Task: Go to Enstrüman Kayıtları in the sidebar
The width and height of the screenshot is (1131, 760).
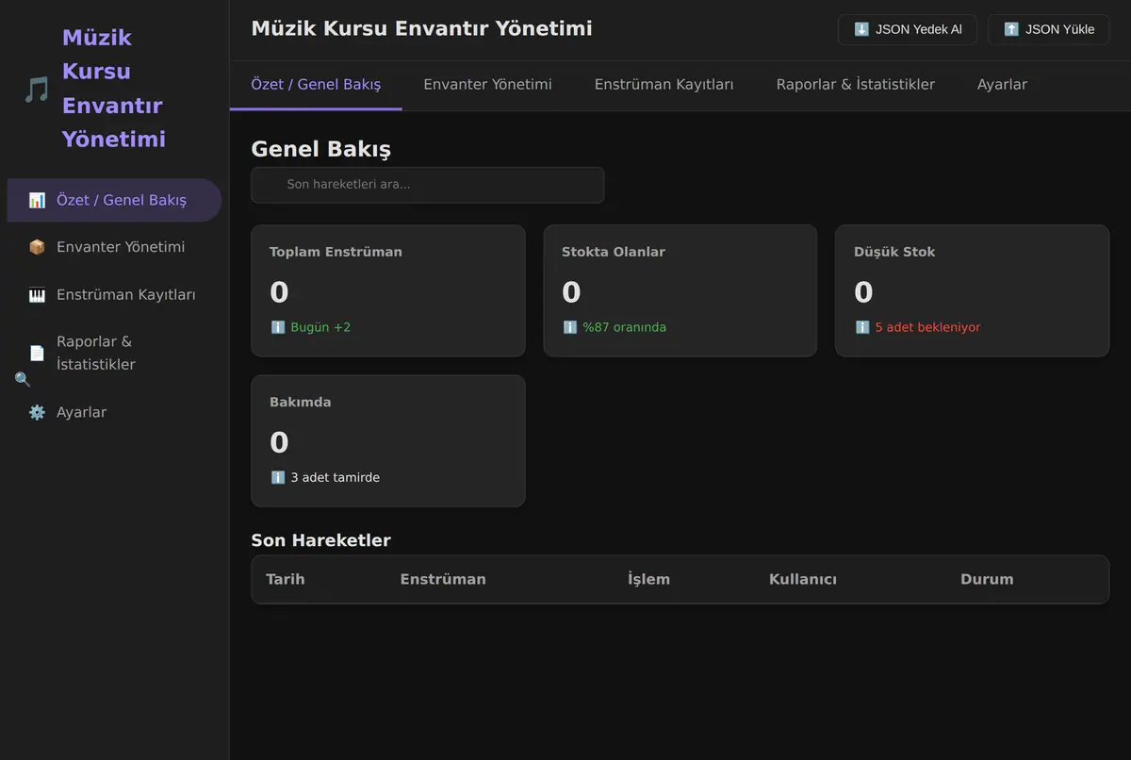Action: coord(114,295)
